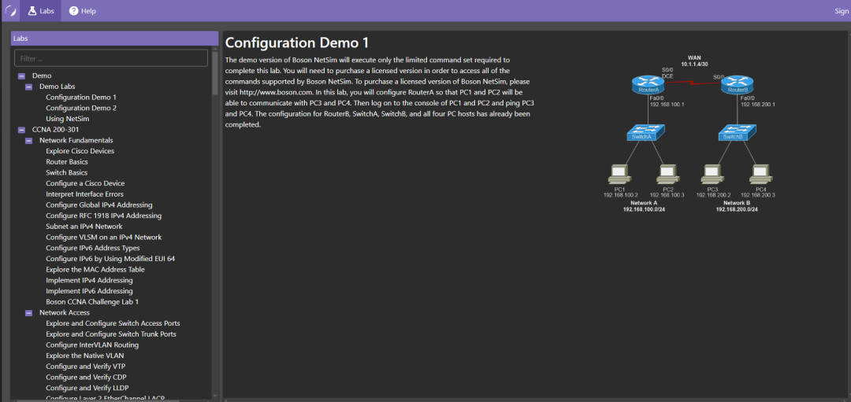Click the SwitchB icon in the topology
This screenshot has height=402, width=851.
pos(735,132)
